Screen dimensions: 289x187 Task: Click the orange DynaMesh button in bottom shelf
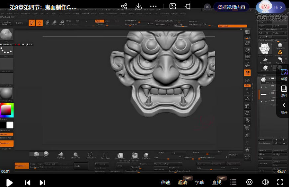[x=22, y=166]
